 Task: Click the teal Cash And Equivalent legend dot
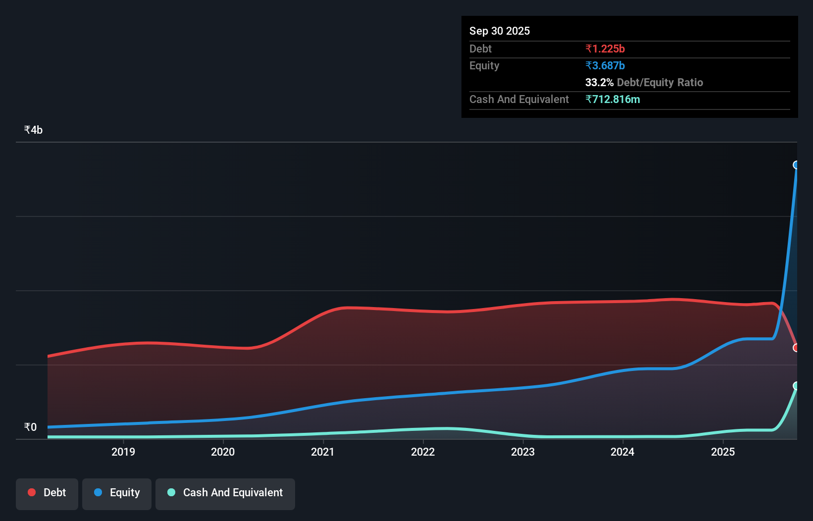coord(170,493)
